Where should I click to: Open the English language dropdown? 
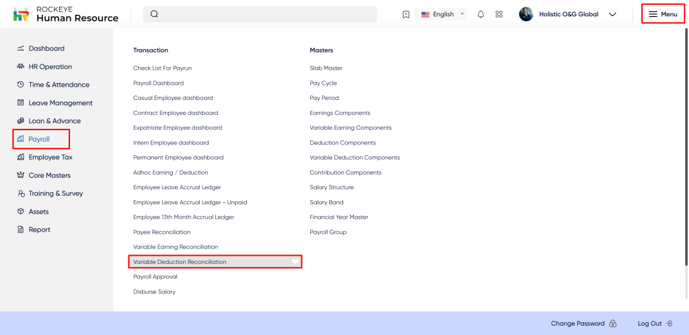coord(443,14)
